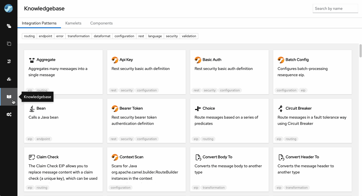Click the containers icon in the sidebar
This screenshot has height=196, width=362.
[9, 79]
